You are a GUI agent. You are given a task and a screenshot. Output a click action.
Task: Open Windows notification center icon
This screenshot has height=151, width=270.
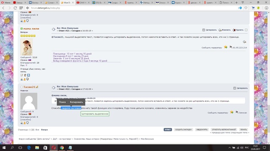265,148
